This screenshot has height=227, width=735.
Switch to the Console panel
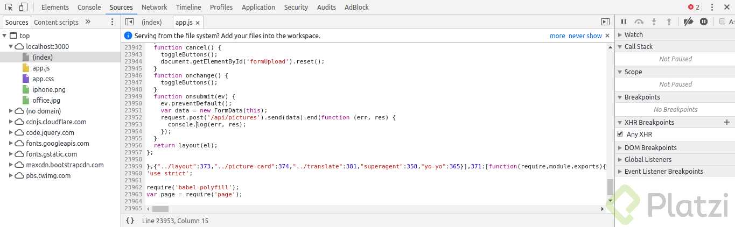(x=89, y=7)
